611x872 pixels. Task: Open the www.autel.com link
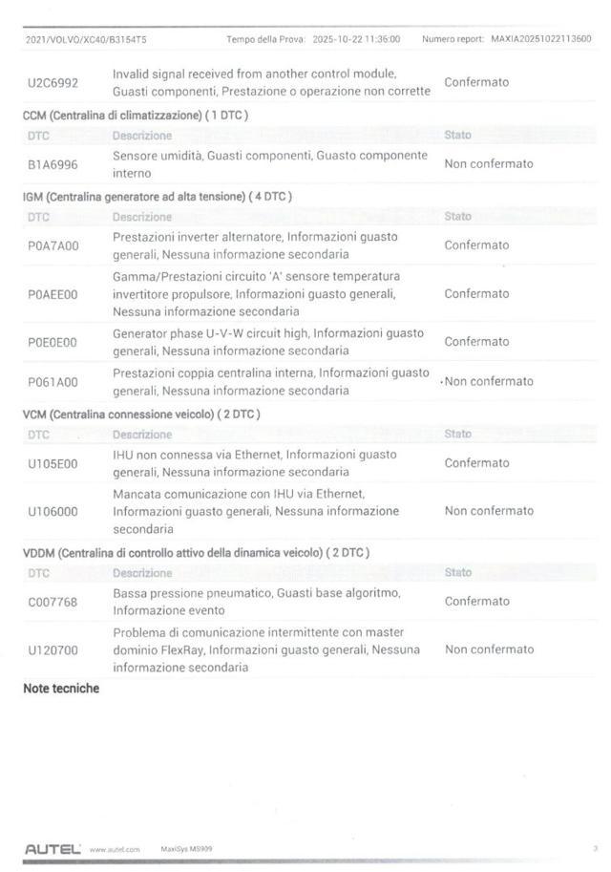tap(115, 849)
